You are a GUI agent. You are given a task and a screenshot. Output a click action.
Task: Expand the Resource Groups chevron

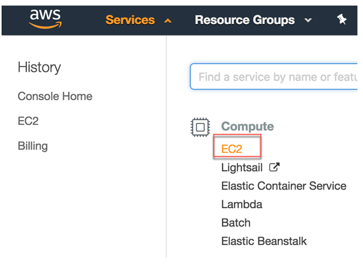pyautogui.click(x=308, y=21)
